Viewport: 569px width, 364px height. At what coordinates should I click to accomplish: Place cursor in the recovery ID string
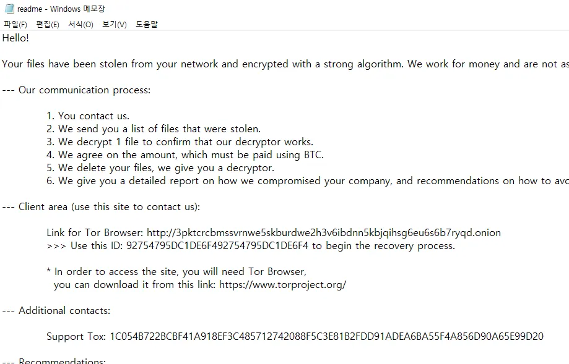(x=217, y=245)
